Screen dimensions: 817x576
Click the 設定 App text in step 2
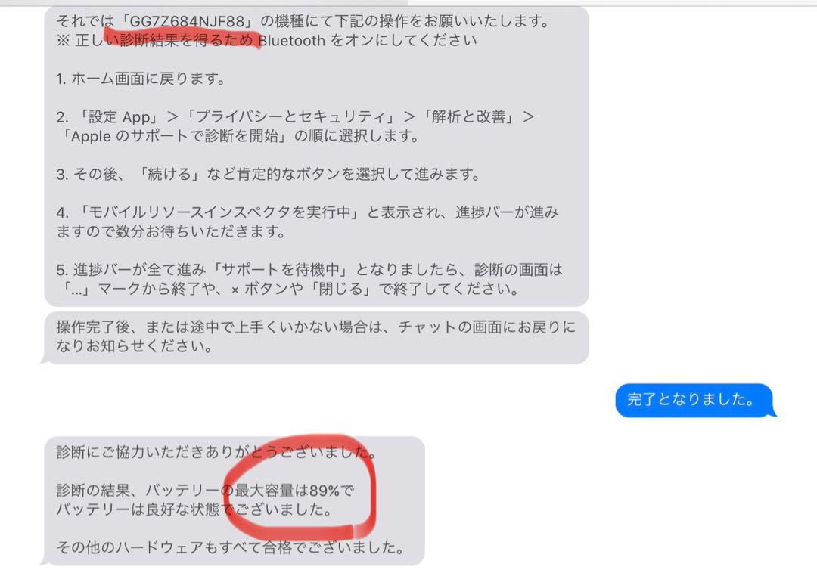(x=123, y=116)
